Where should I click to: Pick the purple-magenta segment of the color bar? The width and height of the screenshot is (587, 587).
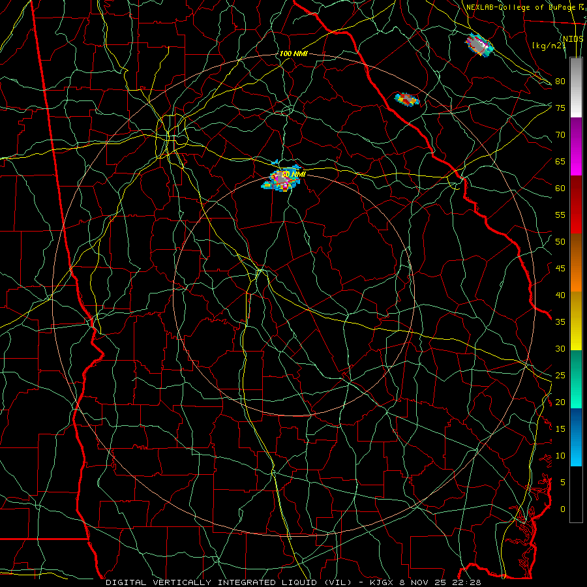click(x=576, y=146)
